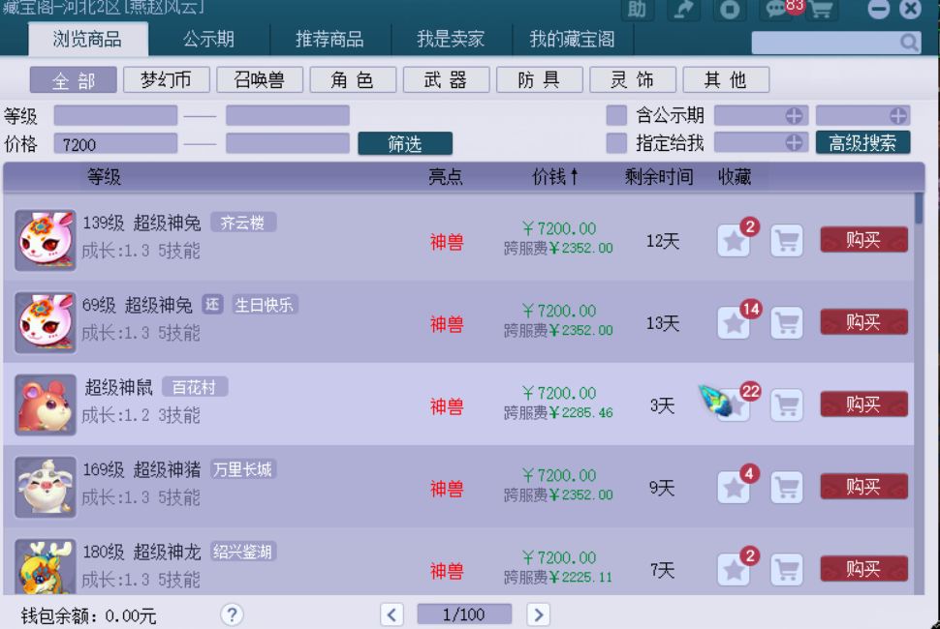Click the magnifier search icon

pyautogui.click(x=909, y=43)
